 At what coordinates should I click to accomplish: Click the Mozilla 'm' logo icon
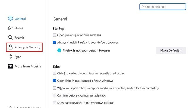pos(11,66)
